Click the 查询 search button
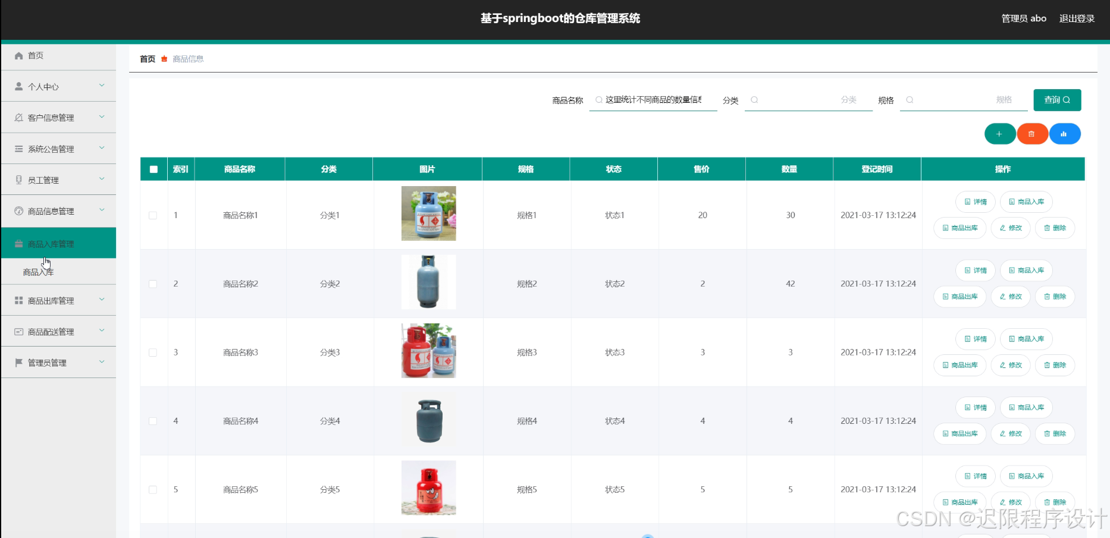The height and width of the screenshot is (538, 1110). click(x=1057, y=100)
